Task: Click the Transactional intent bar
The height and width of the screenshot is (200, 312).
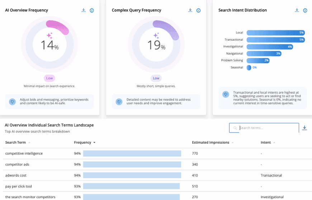Action: tap(275, 39)
